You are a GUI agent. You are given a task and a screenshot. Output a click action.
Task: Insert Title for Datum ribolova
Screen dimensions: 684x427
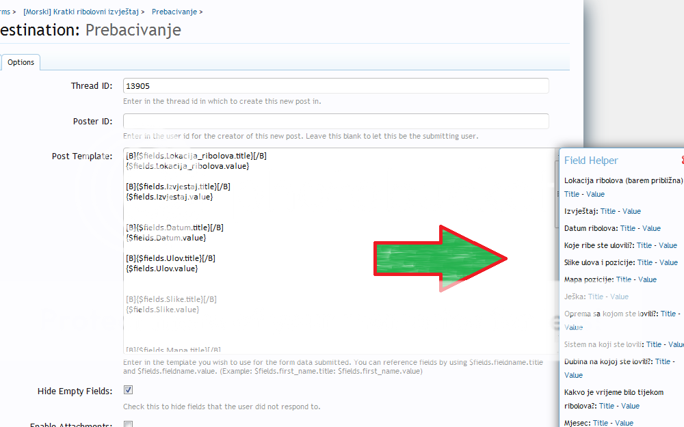pos(627,228)
